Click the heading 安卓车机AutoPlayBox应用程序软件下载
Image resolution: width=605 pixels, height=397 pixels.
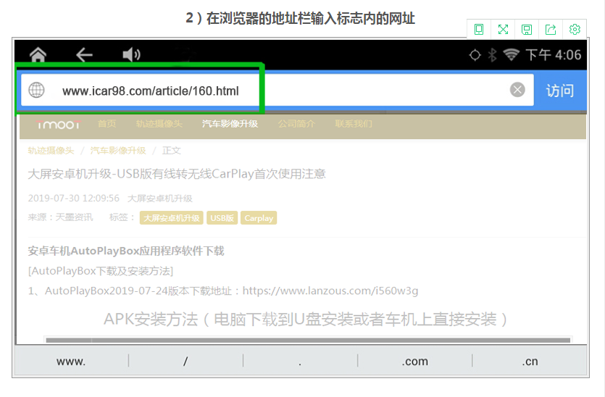(126, 251)
